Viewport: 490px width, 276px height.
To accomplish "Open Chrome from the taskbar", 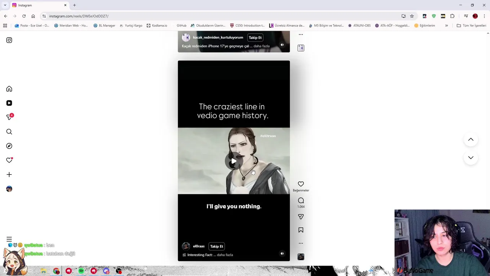I will pyautogui.click(x=56, y=271).
